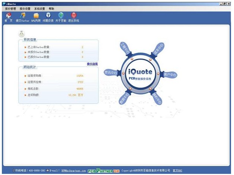Click 商机总数 statistic row
Screen dimensions: 234x175
click(54, 89)
